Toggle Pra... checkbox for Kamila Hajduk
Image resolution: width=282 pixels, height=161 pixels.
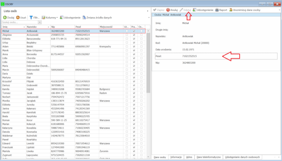tap(134, 89)
